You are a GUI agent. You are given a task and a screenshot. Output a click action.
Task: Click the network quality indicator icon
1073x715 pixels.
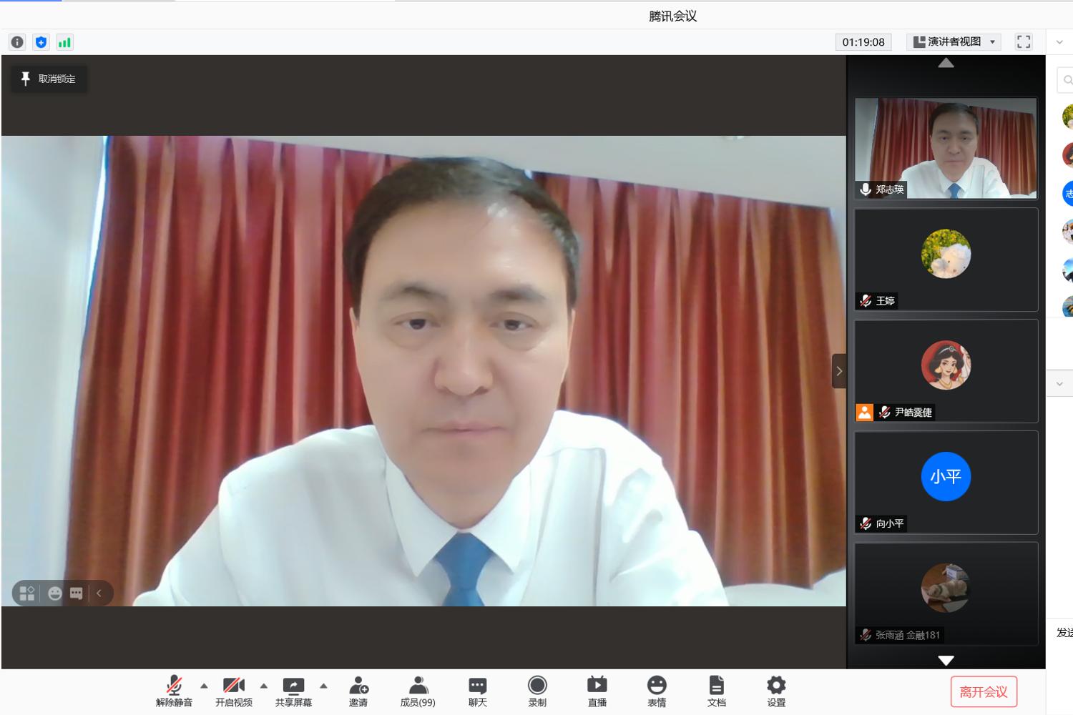[x=64, y=41]
